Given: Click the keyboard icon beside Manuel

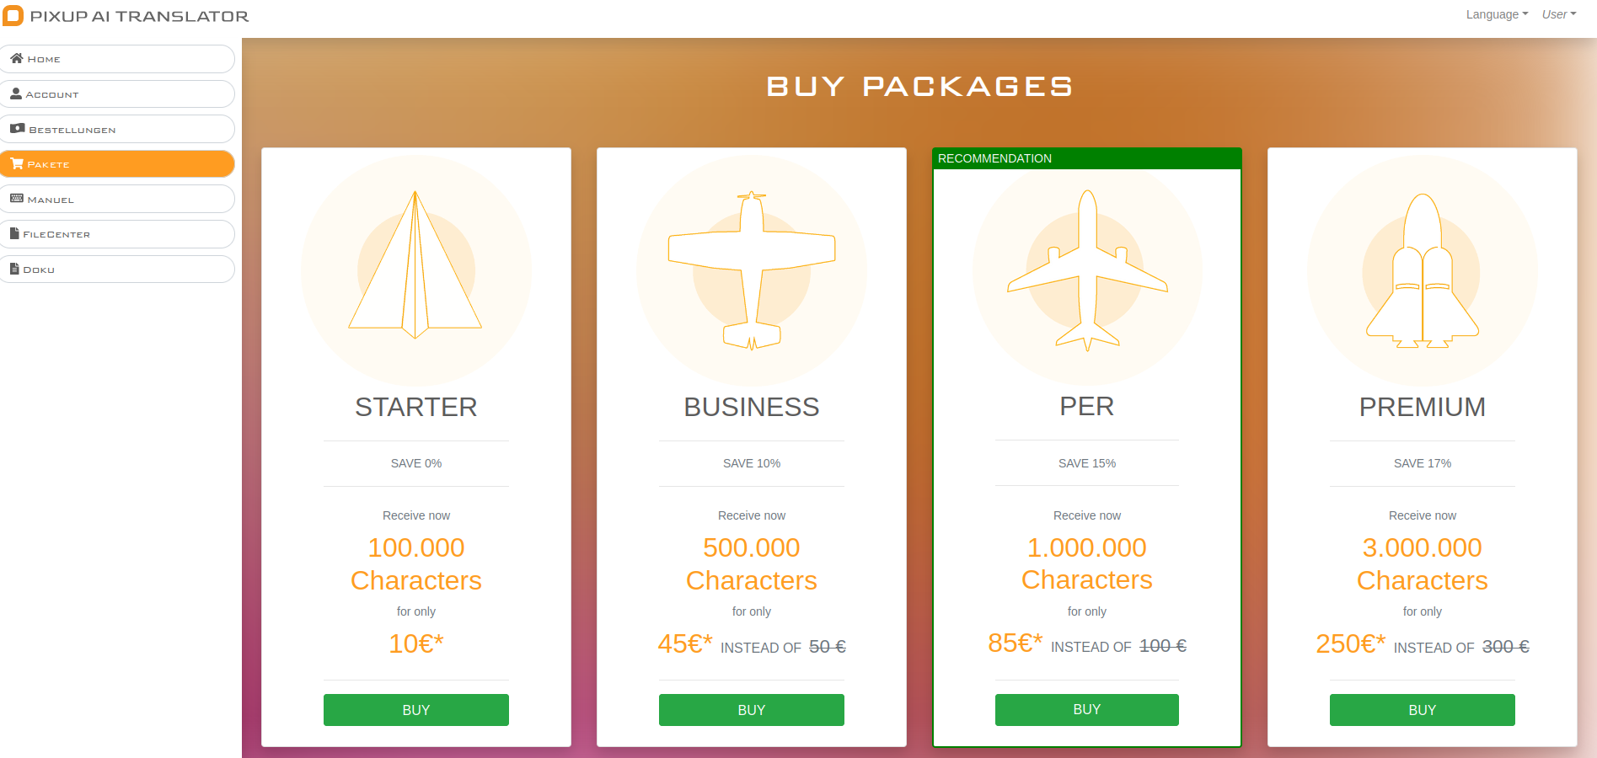Looking at the screenshot, I should pyautogui.click(x=16, y=199).
